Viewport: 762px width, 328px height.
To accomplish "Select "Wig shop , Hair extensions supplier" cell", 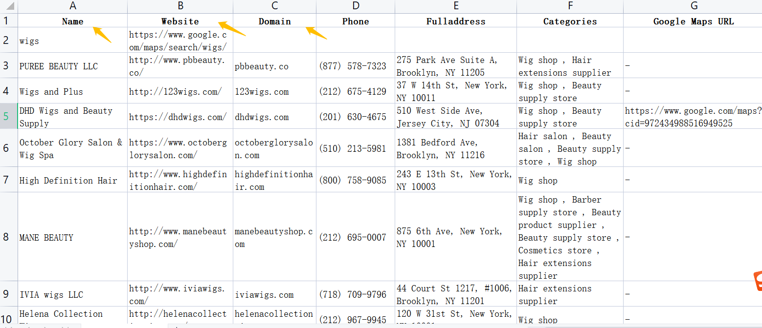I will [x=570, y=65].
